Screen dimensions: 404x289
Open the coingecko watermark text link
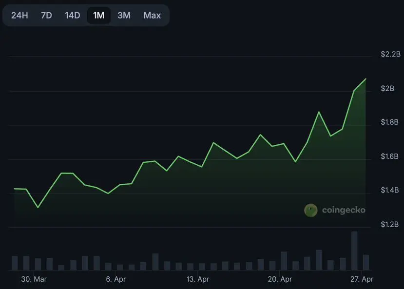click(343, 210)
